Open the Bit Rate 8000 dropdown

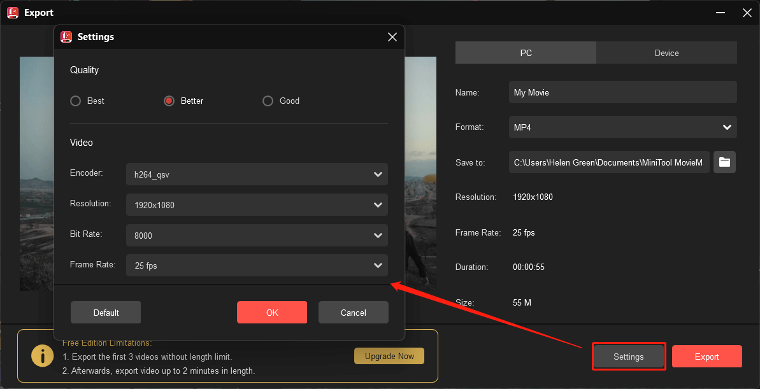click(x=257, y=236)
